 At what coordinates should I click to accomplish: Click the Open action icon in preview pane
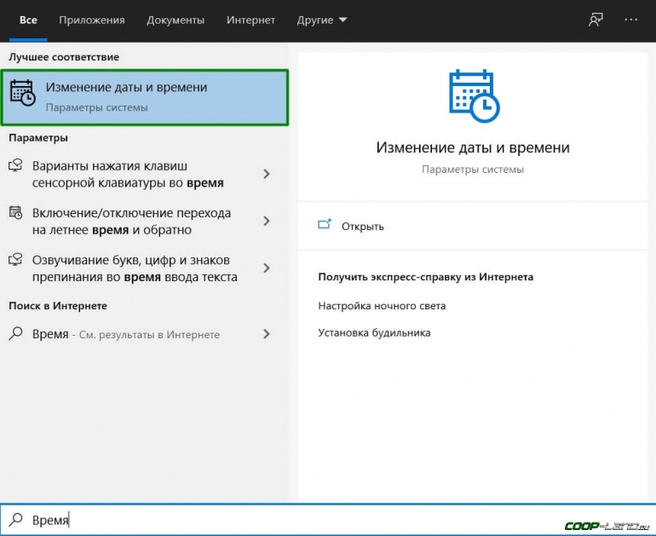(x=324, y=226)
